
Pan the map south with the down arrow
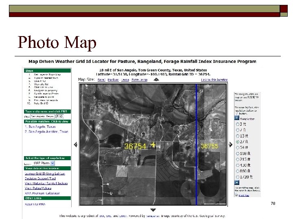[x=153, y=210]
